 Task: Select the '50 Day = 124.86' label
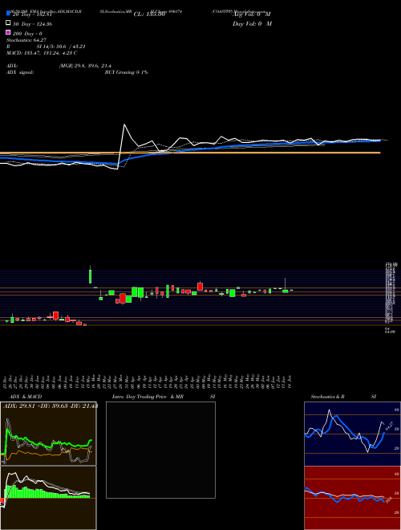pyautogui.click(x=32, y=24)
